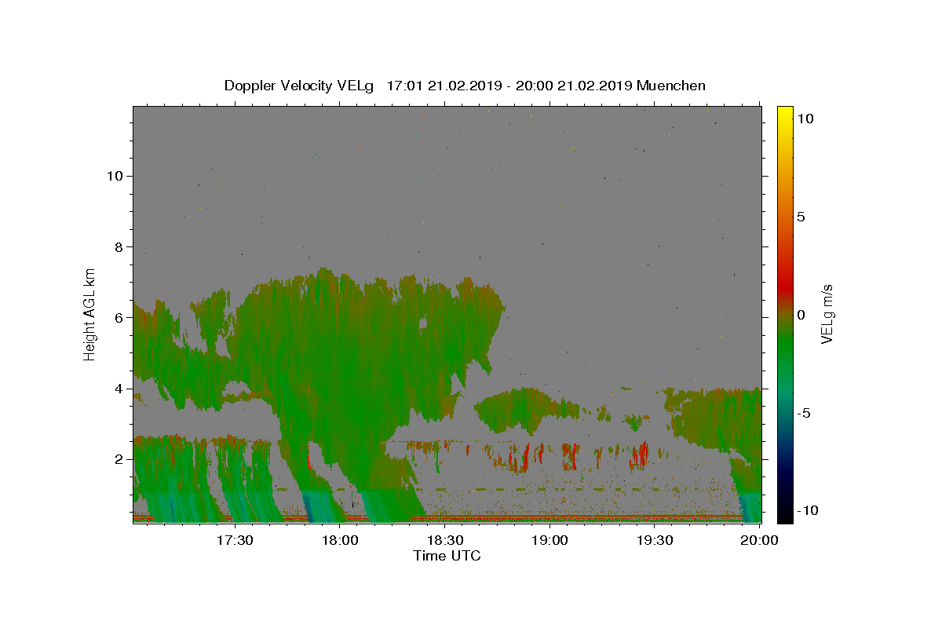942x628 pixels.
Task: Click the height tick label 8
Action: click(x=120, y=247)
